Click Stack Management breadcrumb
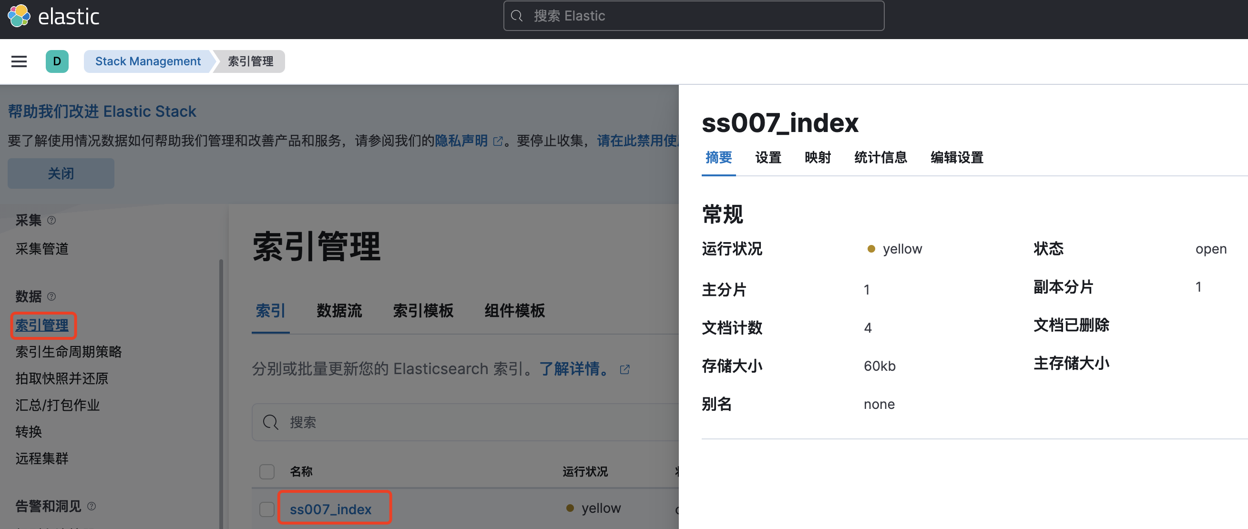Viewport: 1248px width, 529px height. (148, 61)
